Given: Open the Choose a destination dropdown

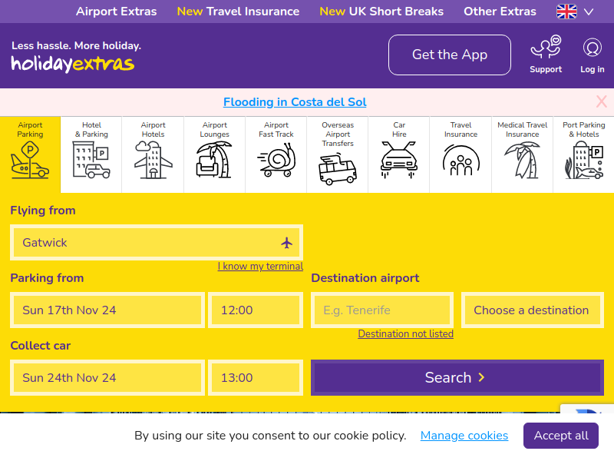Looking at the screenshot, I should pyautogui.click(x=533, y=310).
